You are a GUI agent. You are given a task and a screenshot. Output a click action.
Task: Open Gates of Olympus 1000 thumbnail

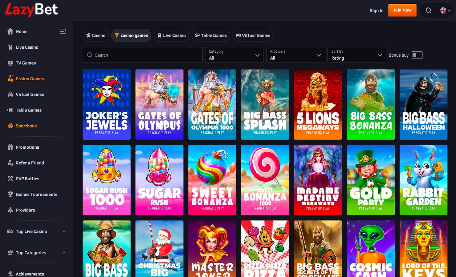click(x=212, y=104)
